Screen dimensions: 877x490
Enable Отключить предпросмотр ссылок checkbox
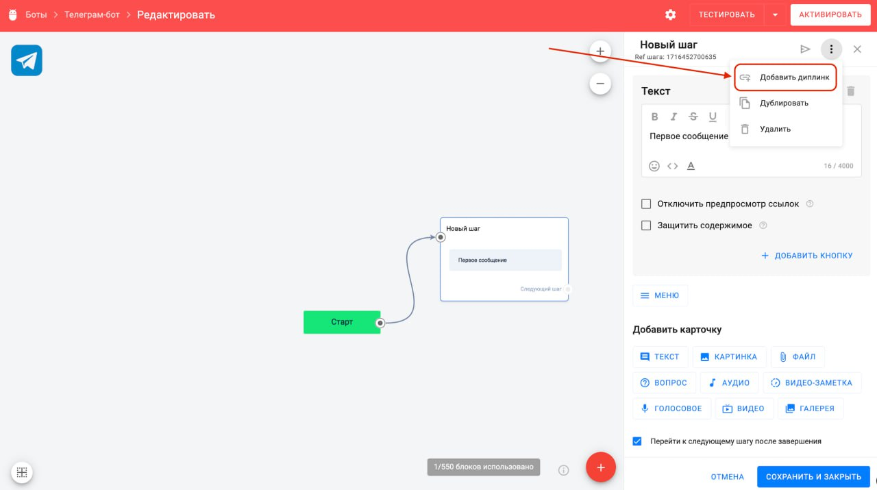[646, 204]
